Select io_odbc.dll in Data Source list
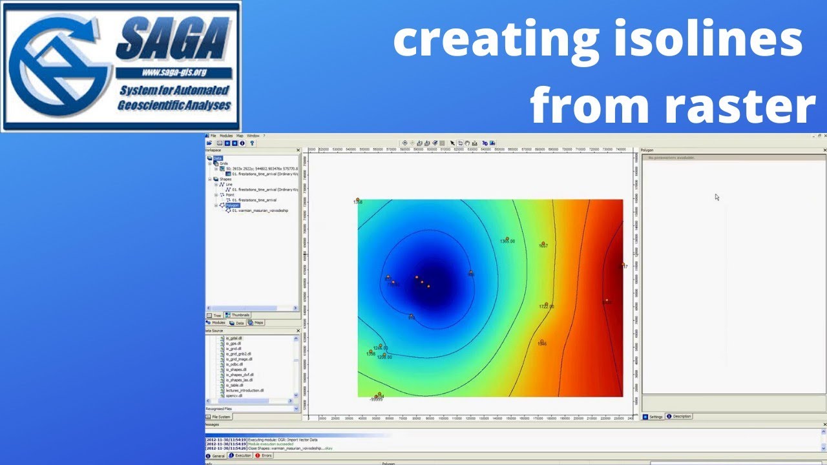 235,364
